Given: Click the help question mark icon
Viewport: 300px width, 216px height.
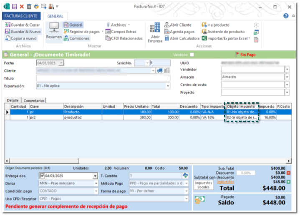Looking at the screenshot, I should 286,16.
